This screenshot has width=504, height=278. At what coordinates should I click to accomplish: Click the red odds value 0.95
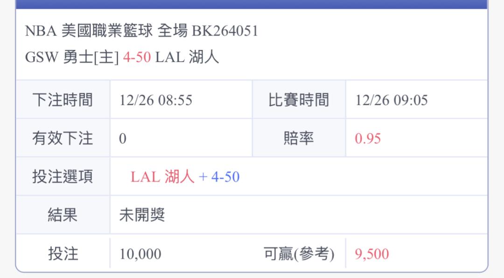coord(368,139)
